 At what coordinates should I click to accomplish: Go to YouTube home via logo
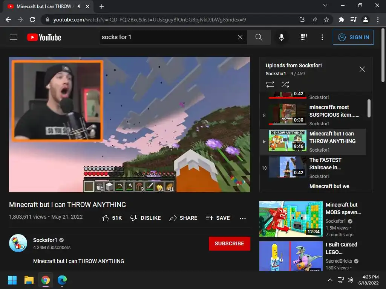(x=44, y=37)
